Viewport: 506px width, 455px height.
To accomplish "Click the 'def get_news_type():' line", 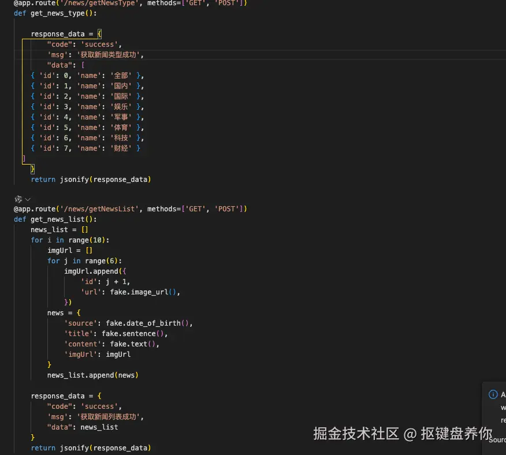I will (x=55, y=13).
